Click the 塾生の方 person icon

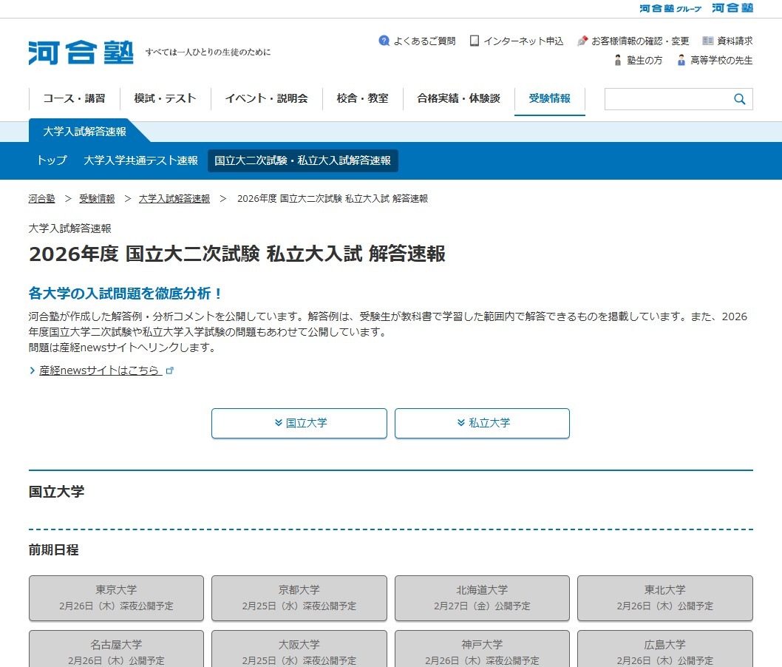[x=617, y=60]
